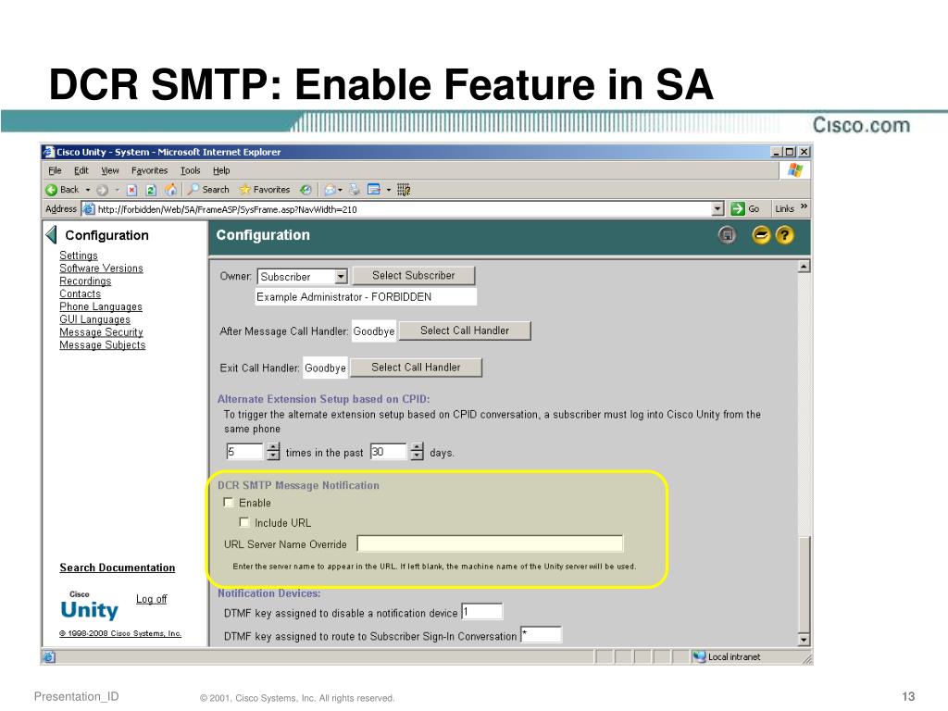Open the View menu
This screenshot has width=948, height=711.
(x=109, y=170)
